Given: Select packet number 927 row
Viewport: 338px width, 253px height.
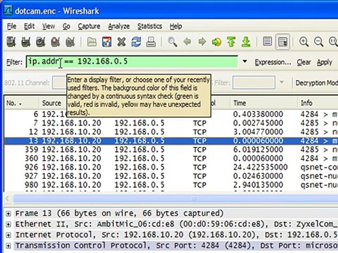Looking at the screenshot, I should coord(171,176).
